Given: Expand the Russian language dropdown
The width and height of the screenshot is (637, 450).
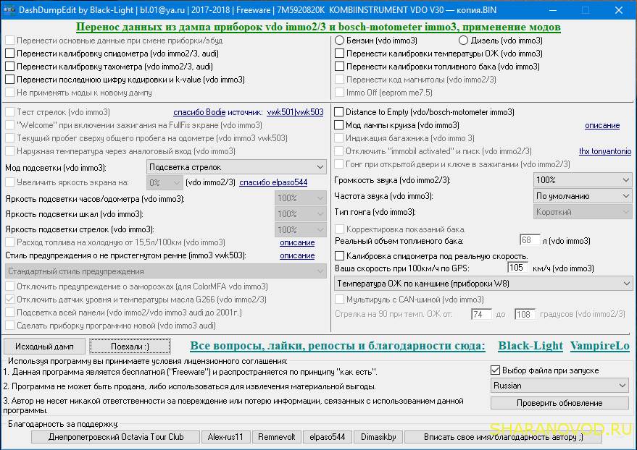Looking at the screenshot, I should (x=559, y=386).
